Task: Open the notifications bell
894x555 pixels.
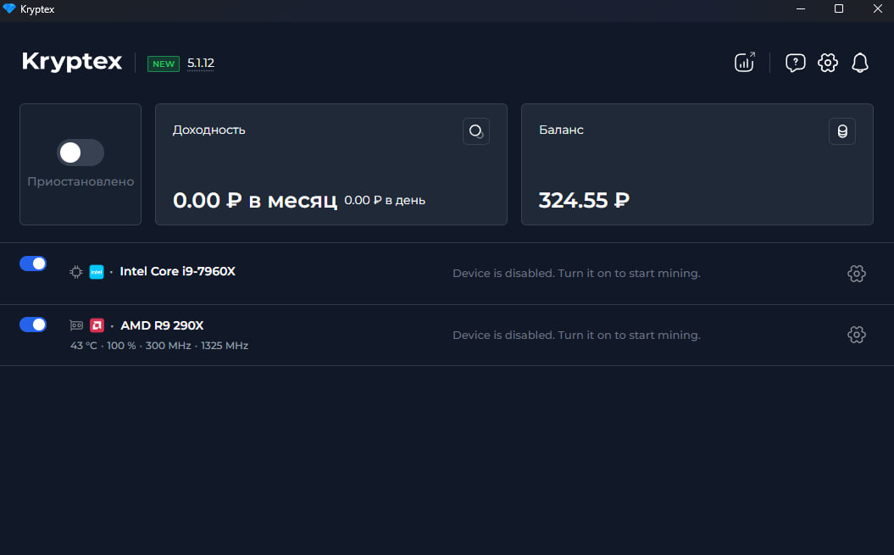Action: tap(859, 62)
